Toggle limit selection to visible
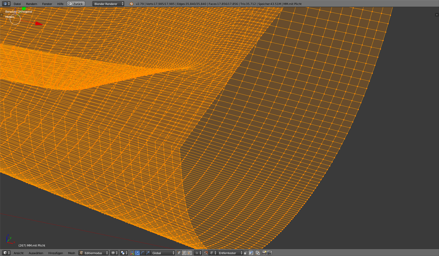Viewport: 439px width, 256px height. tap(245, 253)
